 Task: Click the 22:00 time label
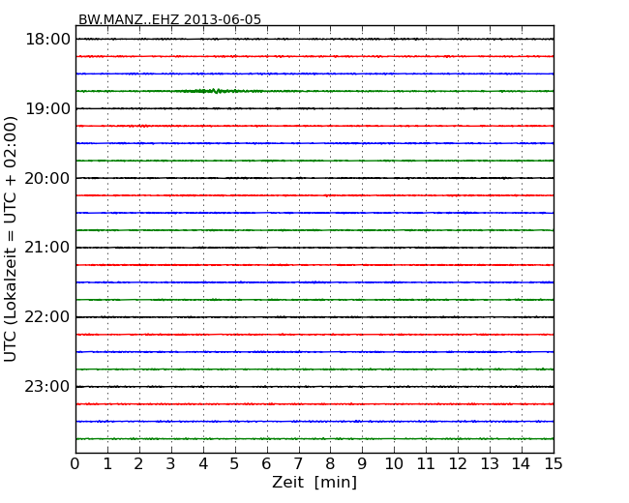47,317
